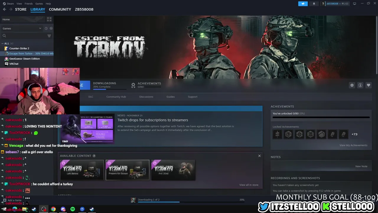This screenshot has width=378, height=213.
Task: Open Discord from the taskbar
Action: point(63,209)
